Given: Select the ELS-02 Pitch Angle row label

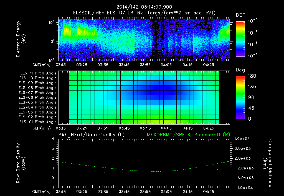Looking at the screenshot, I should [x=37, y=117].
